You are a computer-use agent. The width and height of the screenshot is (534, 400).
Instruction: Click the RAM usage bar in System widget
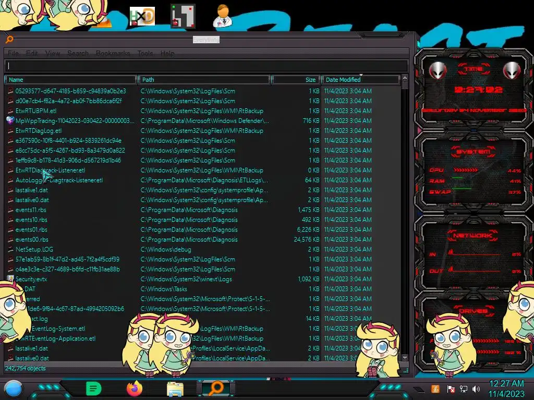point(458,178)
